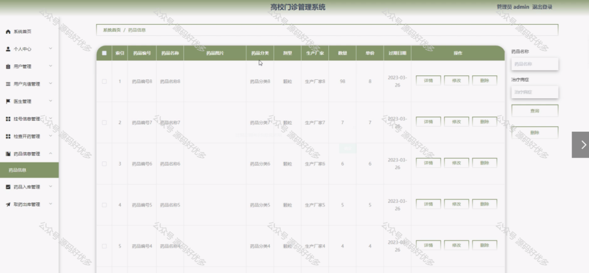Expand the 药品入库管理 submenu chevron
The height and width of the screenshot is (273, 589).
click(x=51, y=186)
